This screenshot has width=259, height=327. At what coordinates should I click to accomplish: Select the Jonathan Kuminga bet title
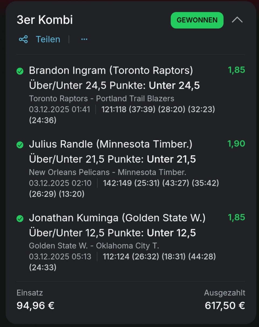coord(117,218)
